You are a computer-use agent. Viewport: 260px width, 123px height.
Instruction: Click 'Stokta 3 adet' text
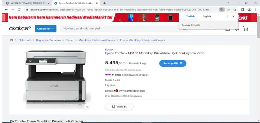[x=113, y=80]
